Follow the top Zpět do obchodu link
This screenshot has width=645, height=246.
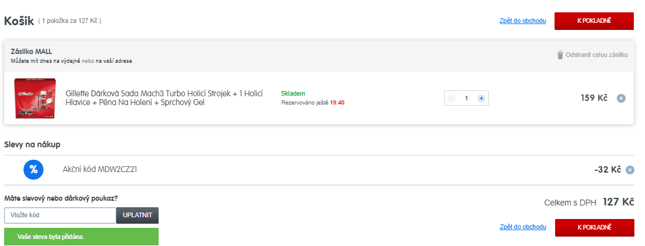pyautogui.click(x=522, y=21)
